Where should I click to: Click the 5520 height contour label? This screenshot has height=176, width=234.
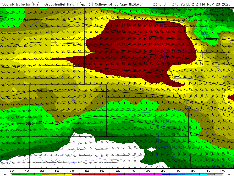coord(24,20)
